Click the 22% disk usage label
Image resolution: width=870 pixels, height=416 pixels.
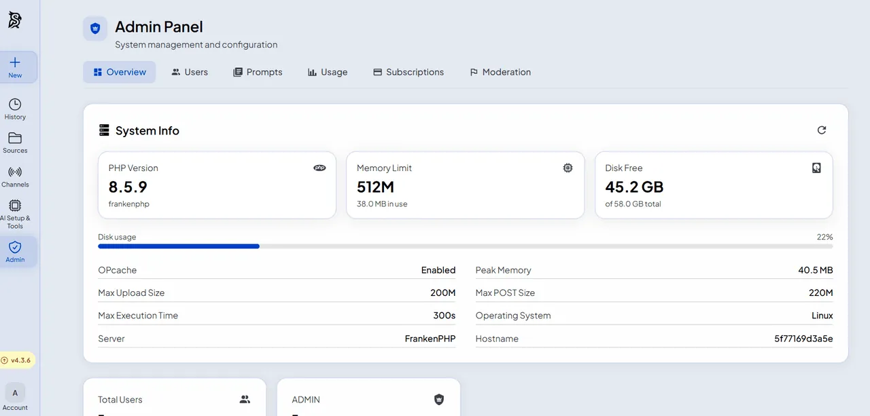(x=824, y=237)
